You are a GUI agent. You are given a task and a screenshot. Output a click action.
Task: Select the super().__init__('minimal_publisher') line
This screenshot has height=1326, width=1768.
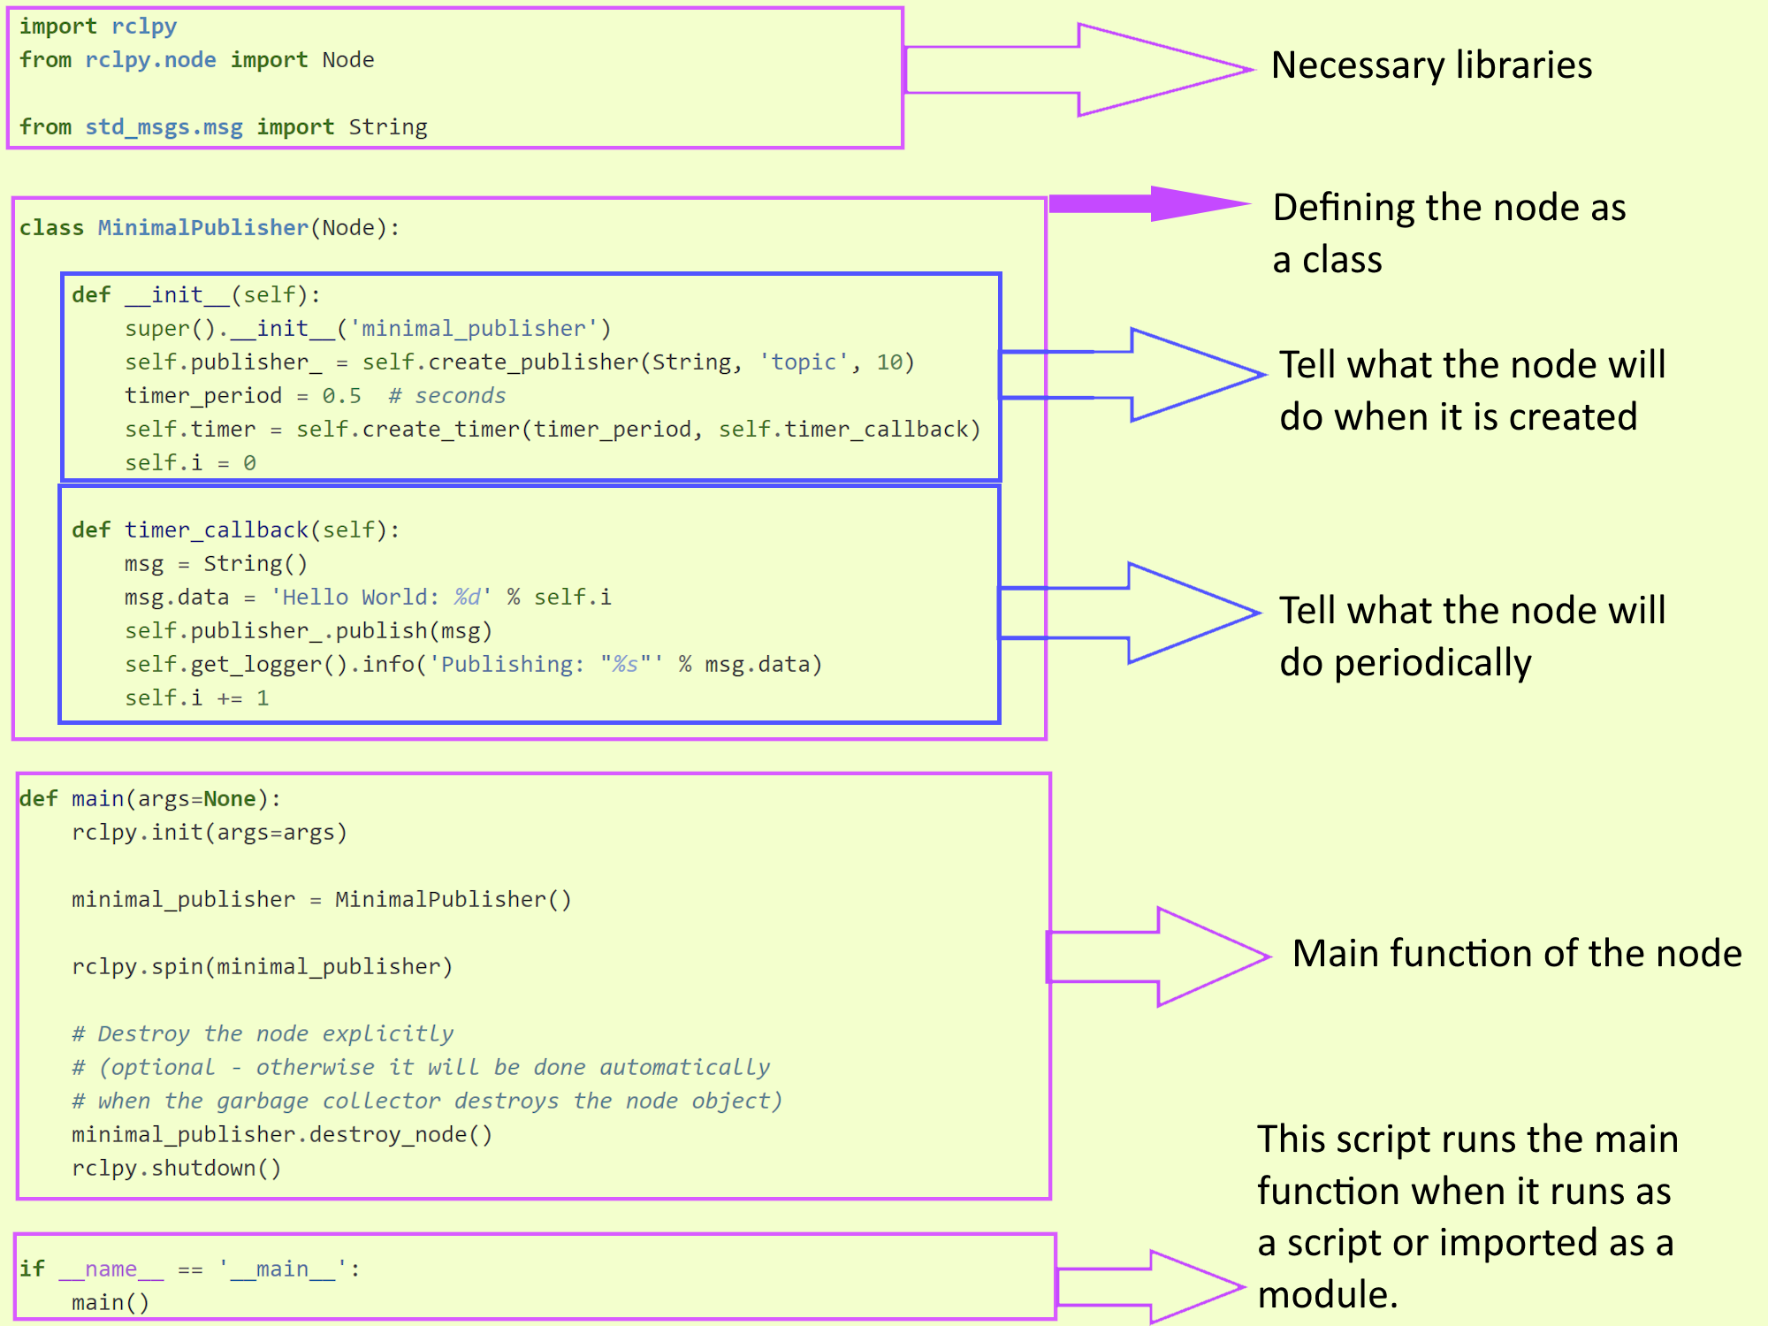tap(368, 329)
